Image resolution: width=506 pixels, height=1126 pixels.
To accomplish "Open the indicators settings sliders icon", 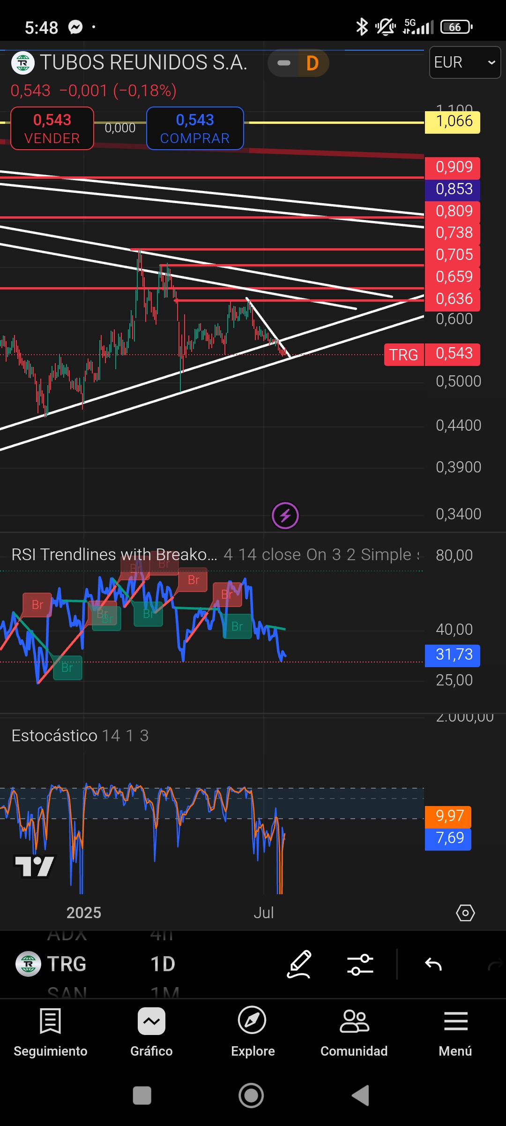I will pyautogui.click(x=360, y=964).
